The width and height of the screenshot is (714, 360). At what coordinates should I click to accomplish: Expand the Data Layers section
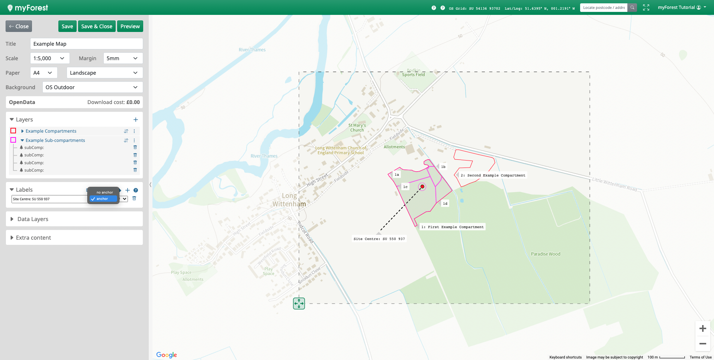pyautogui.click(x=33, y=219)
